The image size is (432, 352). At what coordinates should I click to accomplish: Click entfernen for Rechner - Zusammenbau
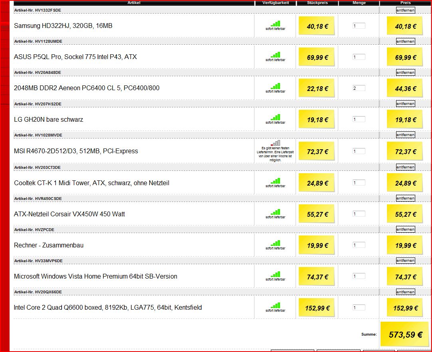[x=405, y=229]
